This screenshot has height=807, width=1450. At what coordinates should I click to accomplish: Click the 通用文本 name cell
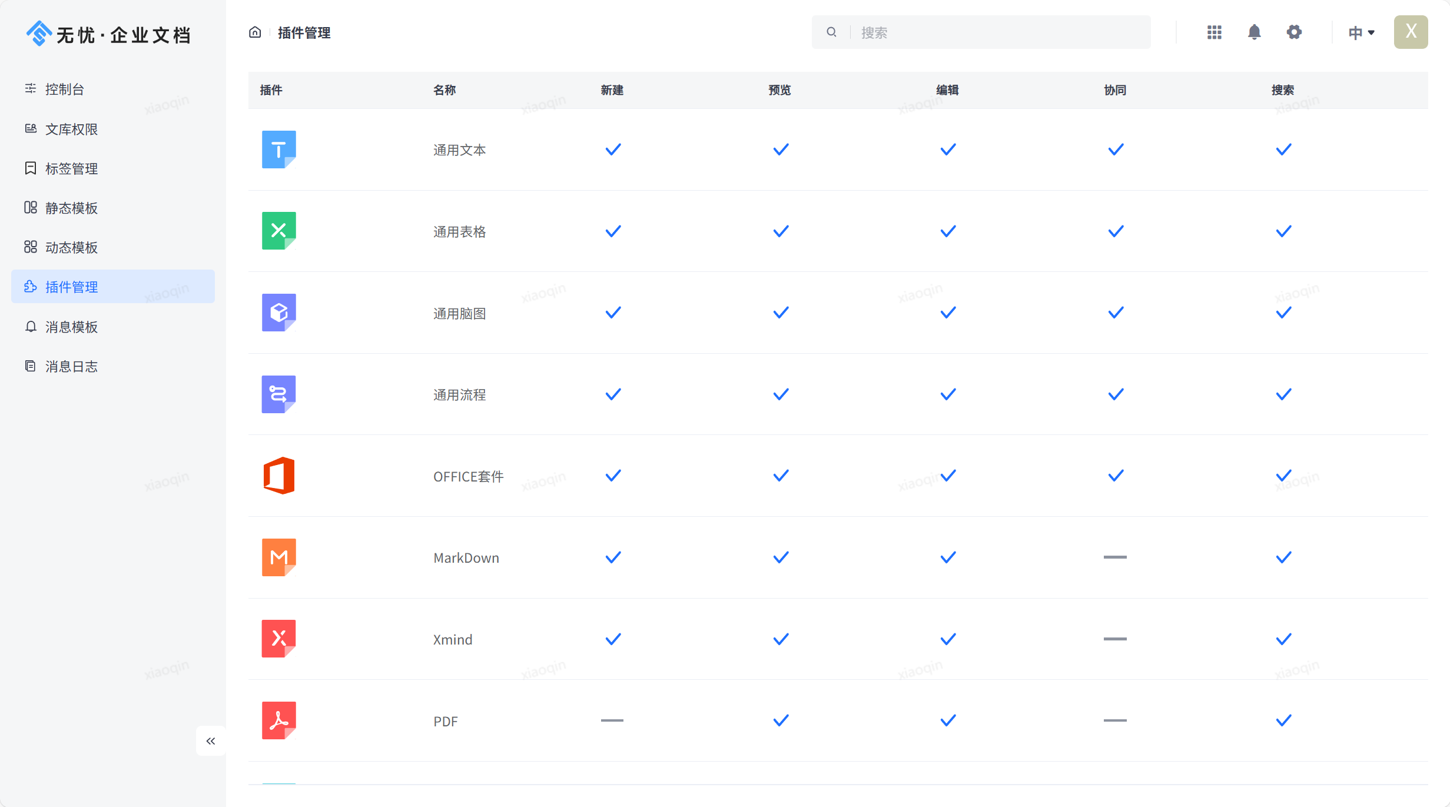(459, 150)
